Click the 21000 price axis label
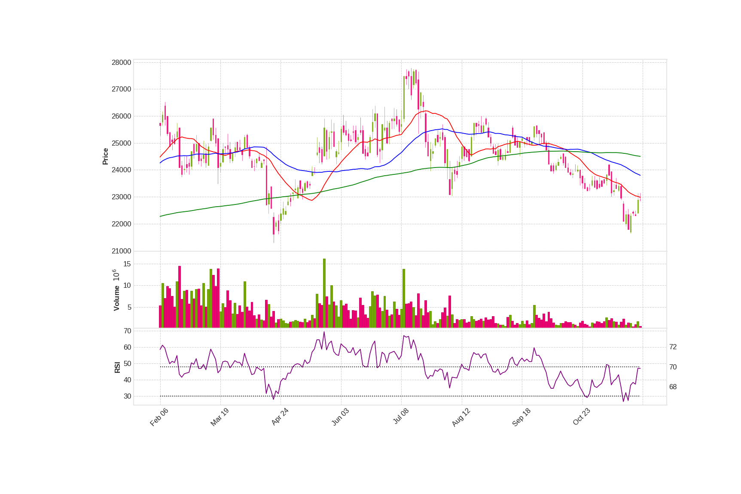This screenshot has width=741, height=494. click(121, 251)
